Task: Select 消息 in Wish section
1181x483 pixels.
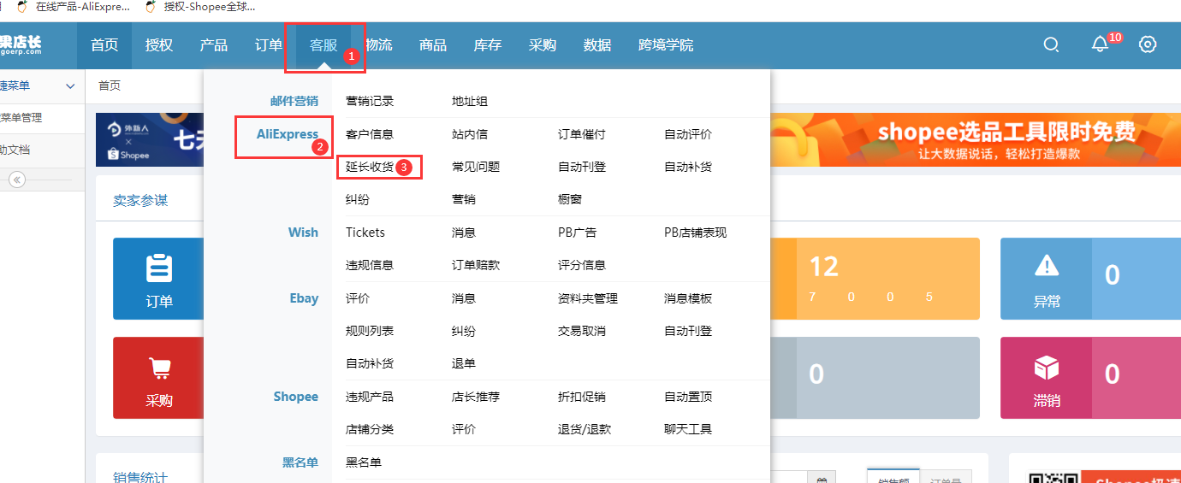Action: 464,233
